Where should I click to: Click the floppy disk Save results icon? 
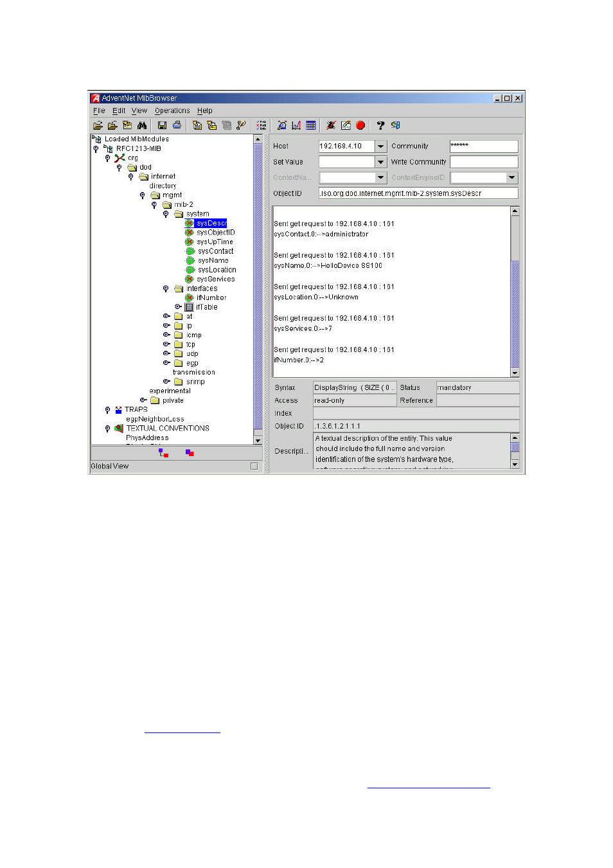click(x=162, y=125)
